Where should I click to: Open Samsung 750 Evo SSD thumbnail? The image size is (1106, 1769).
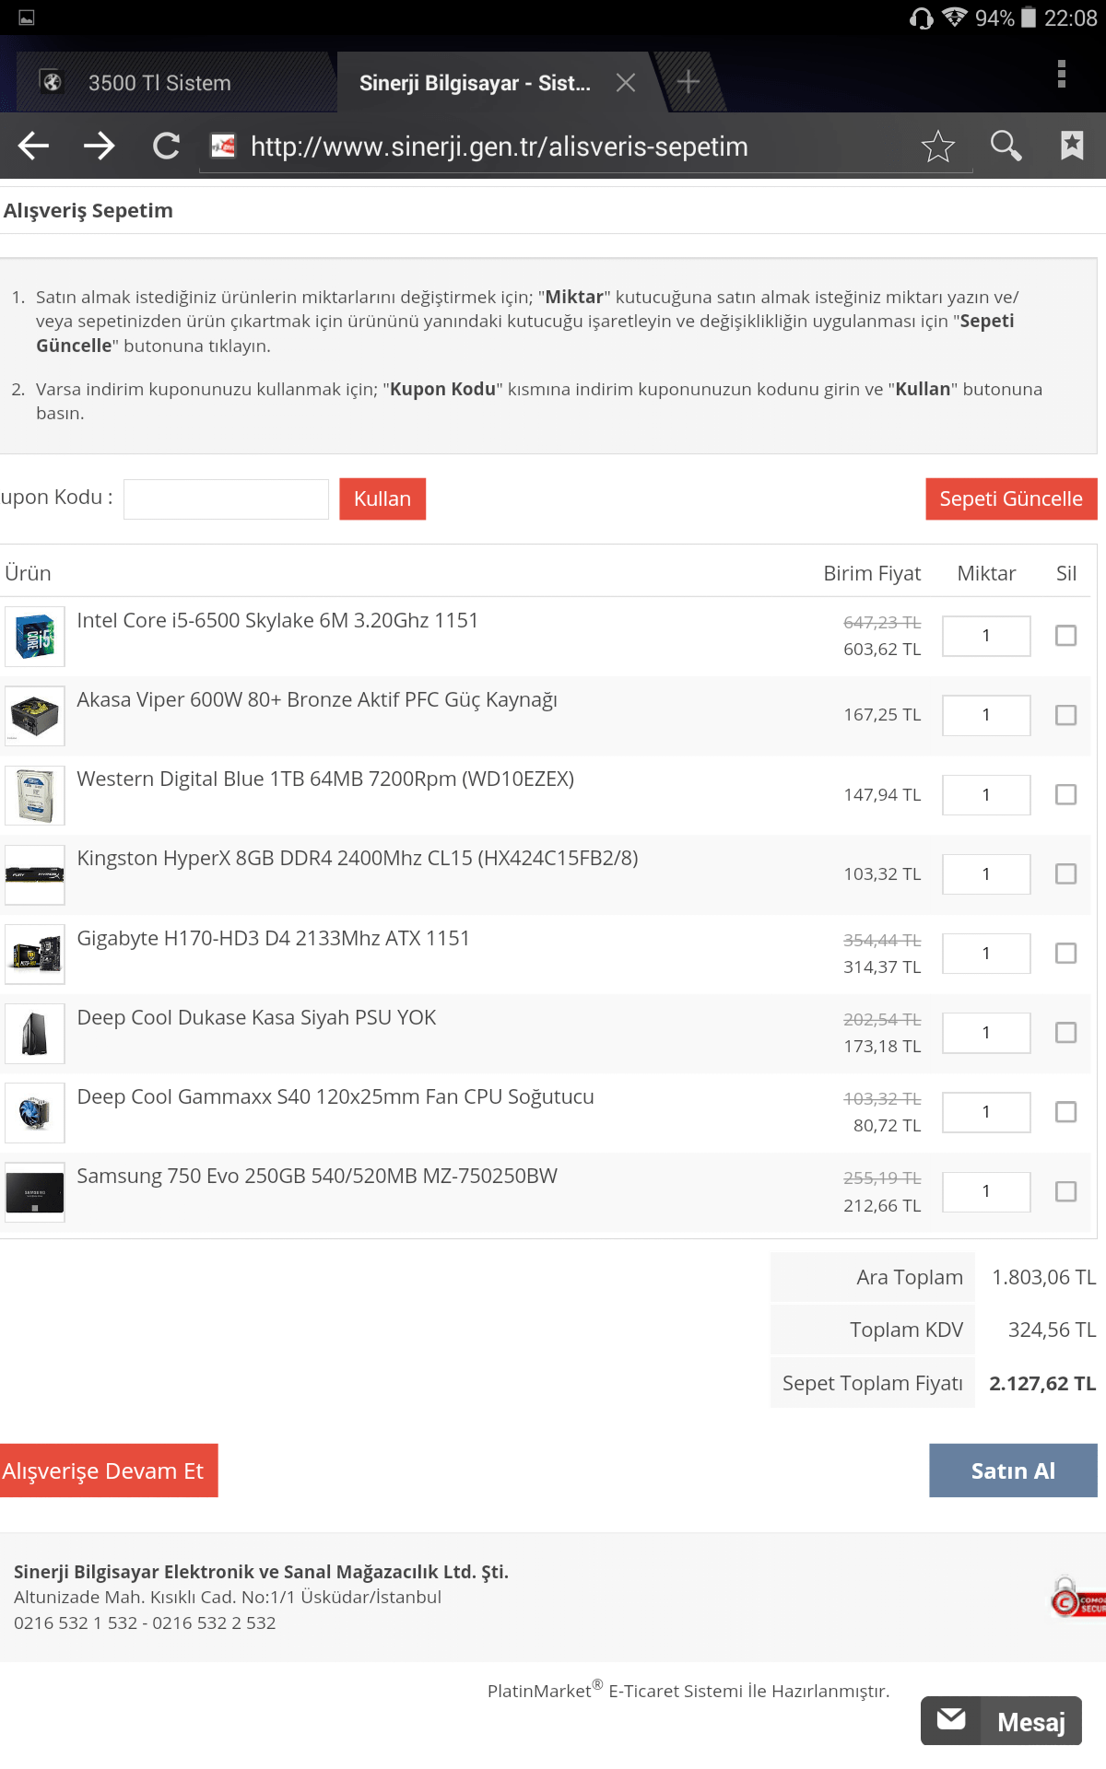(x=35, y=1192)
